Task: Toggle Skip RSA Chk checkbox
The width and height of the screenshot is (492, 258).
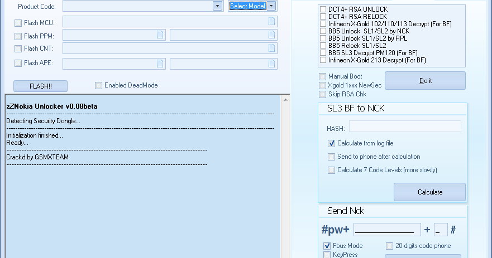Action: pyautogui.click(x=322, y=94)
